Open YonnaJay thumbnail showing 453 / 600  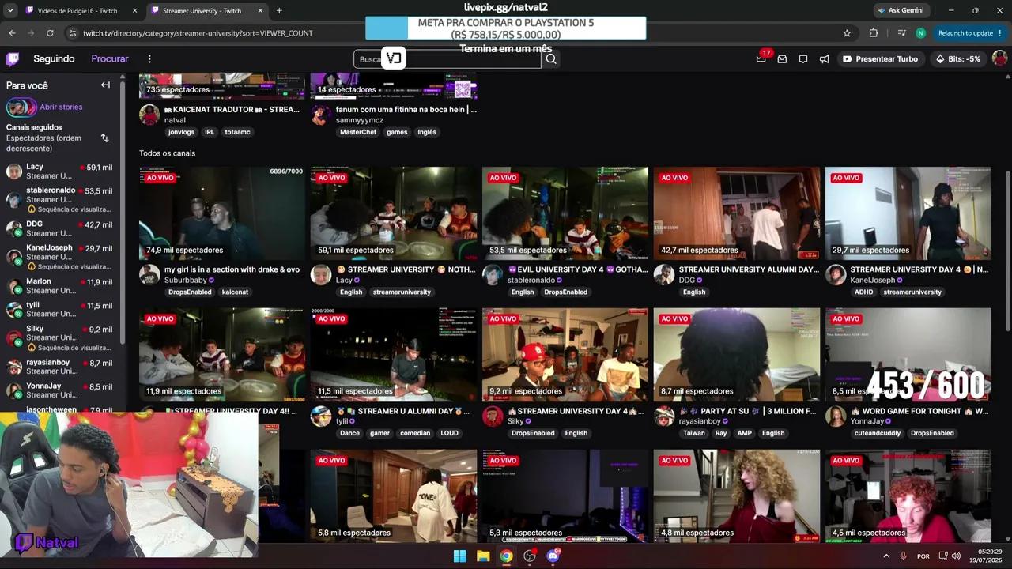(908, 355)
